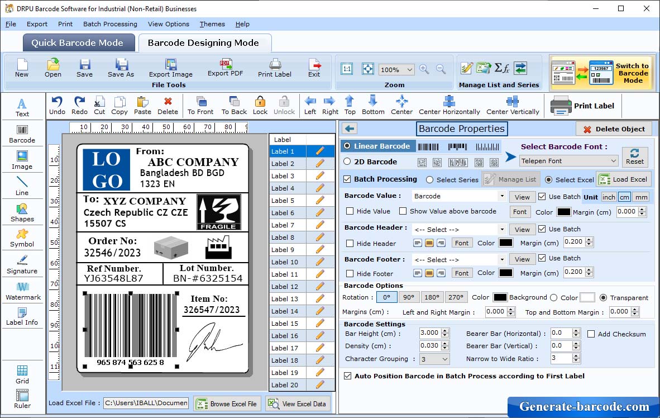
Task: Expand the Barcode Footer select dropdown
Action: click(502, 259)
